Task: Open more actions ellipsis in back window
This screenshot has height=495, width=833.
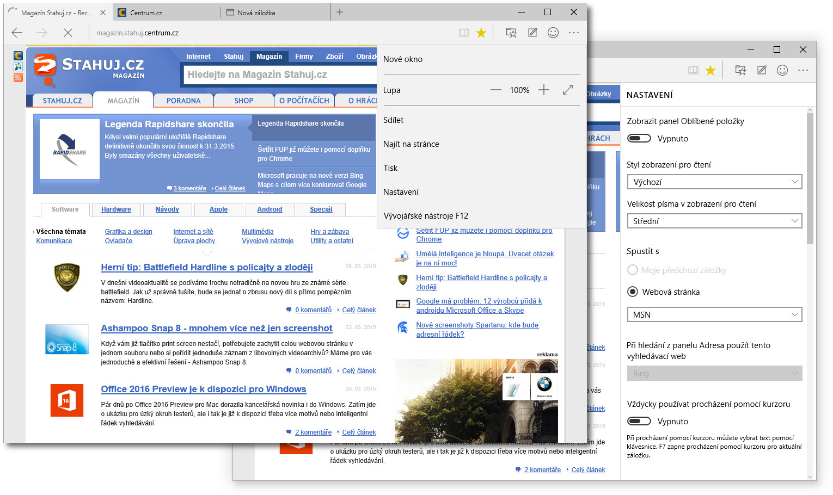Action: (x=803, y=70)
